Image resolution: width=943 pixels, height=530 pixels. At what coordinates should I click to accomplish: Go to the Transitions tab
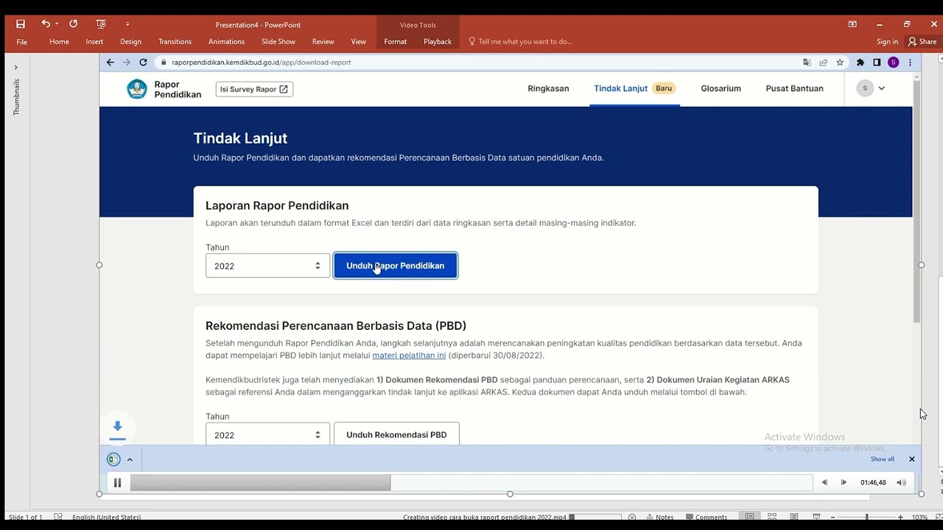click(175, 42)
